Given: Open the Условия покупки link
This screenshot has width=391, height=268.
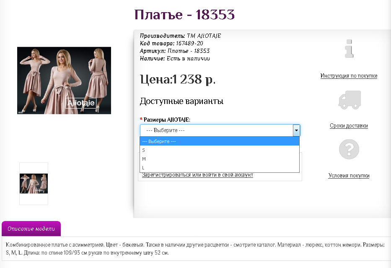Looking at the screenshot, I should click(349, 176).
